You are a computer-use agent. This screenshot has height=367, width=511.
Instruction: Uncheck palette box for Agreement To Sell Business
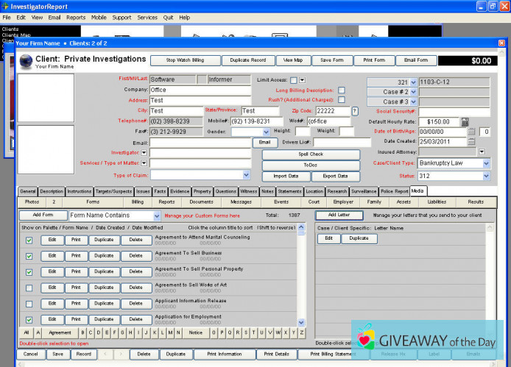point(29,255)
